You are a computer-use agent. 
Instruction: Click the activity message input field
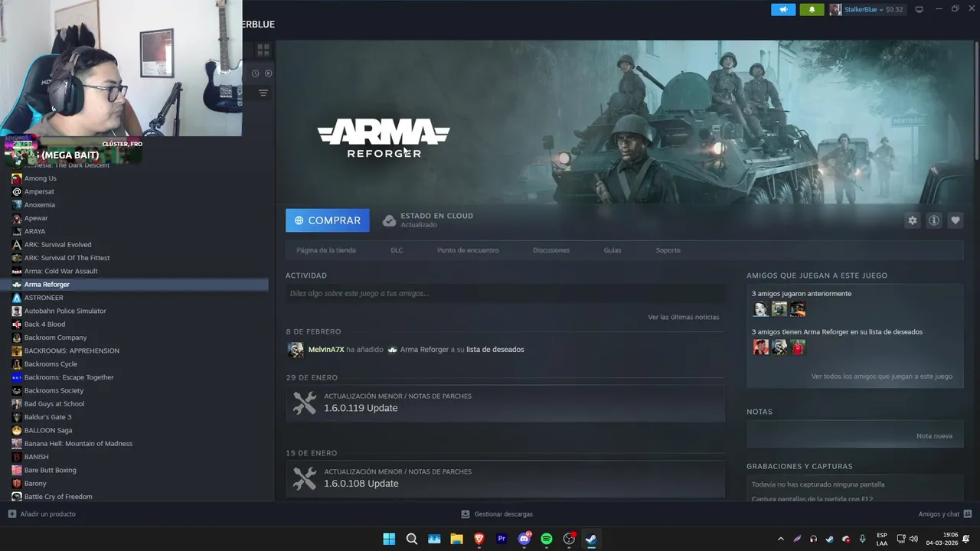click(x=505, y=293)
